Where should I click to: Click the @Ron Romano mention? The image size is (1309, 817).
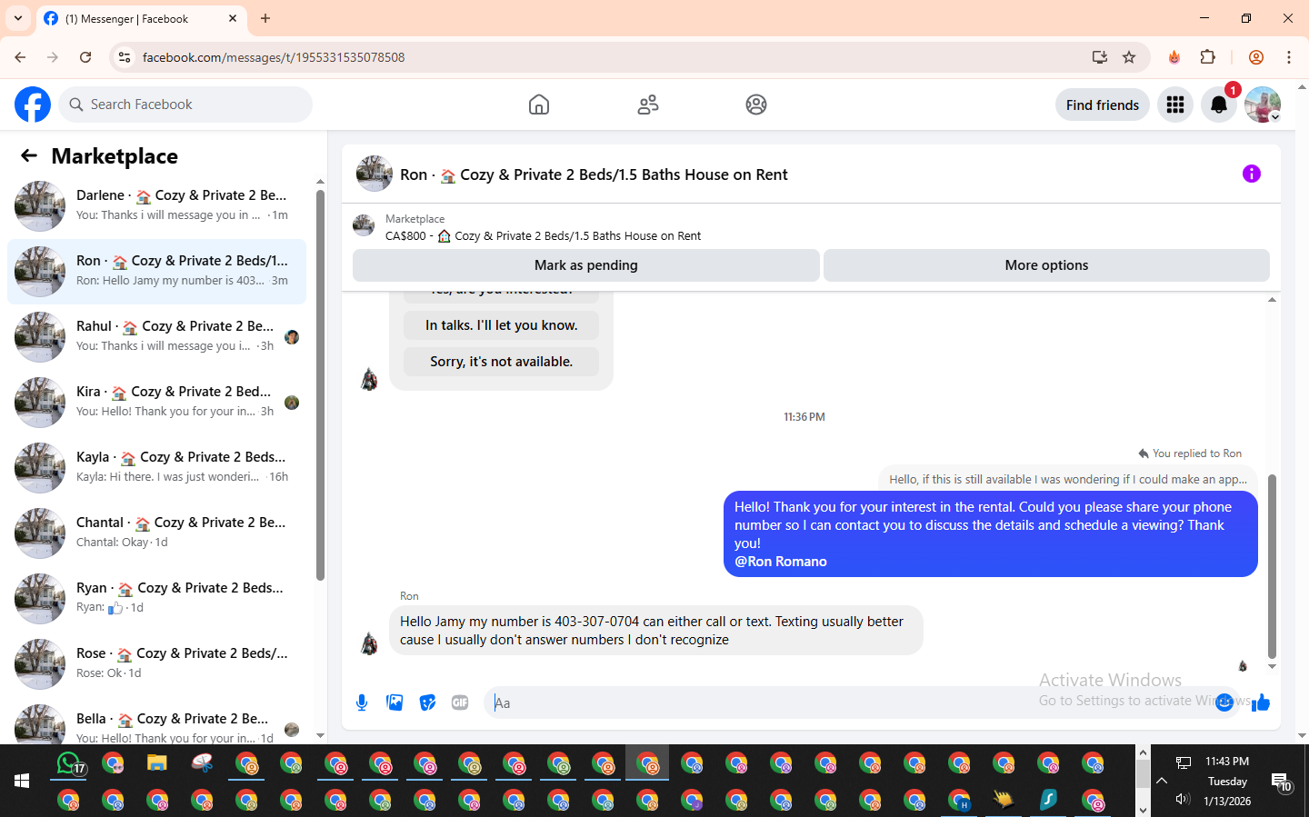pos(781,562)
